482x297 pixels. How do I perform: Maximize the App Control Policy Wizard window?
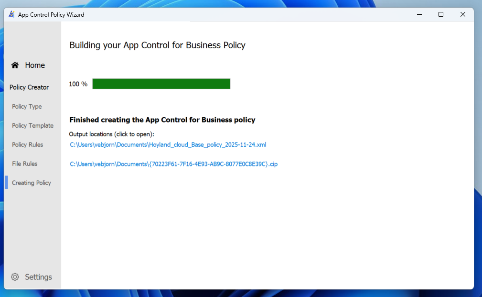441,14
